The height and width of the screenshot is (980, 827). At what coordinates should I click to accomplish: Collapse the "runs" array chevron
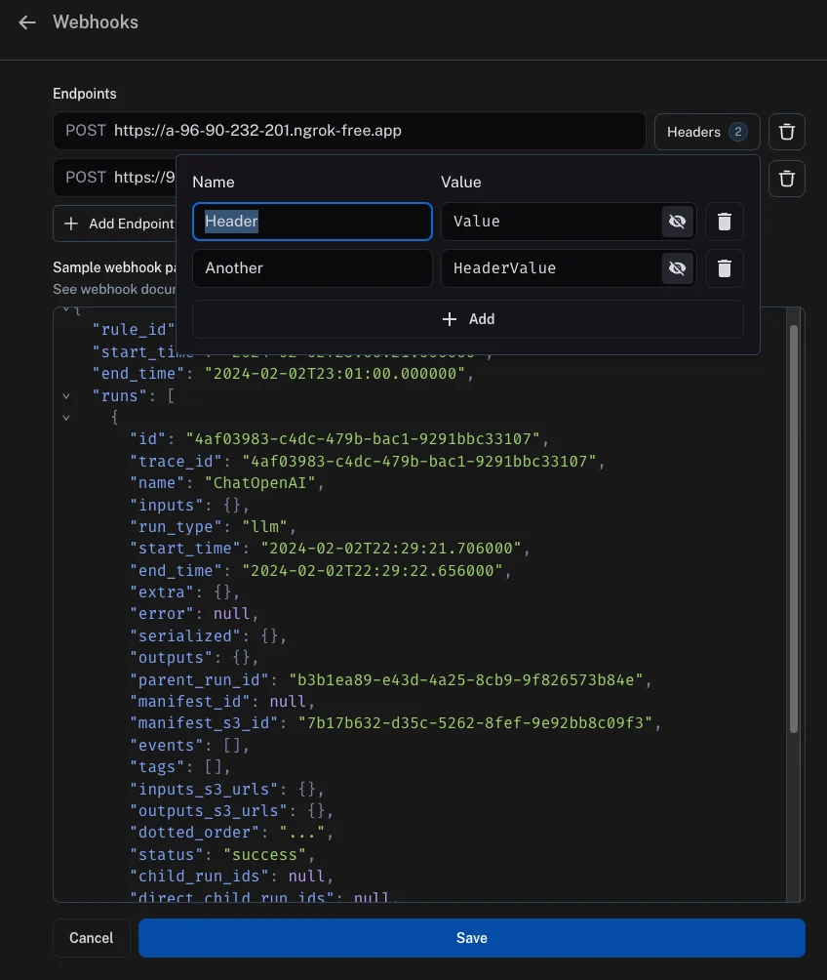[66, 396]
